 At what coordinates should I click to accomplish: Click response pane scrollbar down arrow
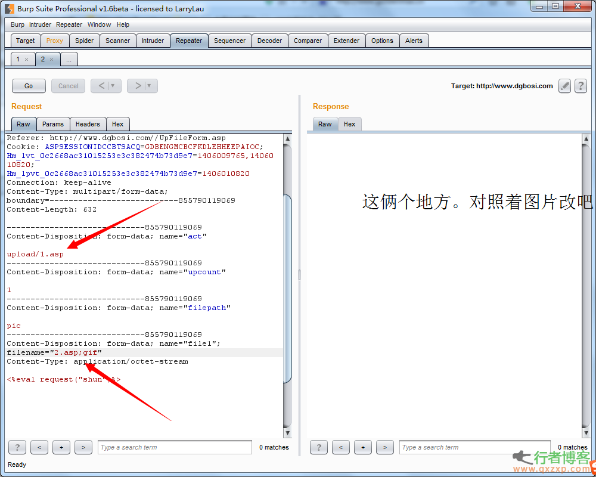tap(586, 433)
